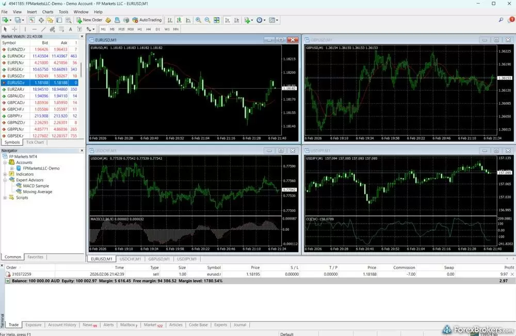
Task: Select the horizontal line drawing tool
Action: (34, 29)
